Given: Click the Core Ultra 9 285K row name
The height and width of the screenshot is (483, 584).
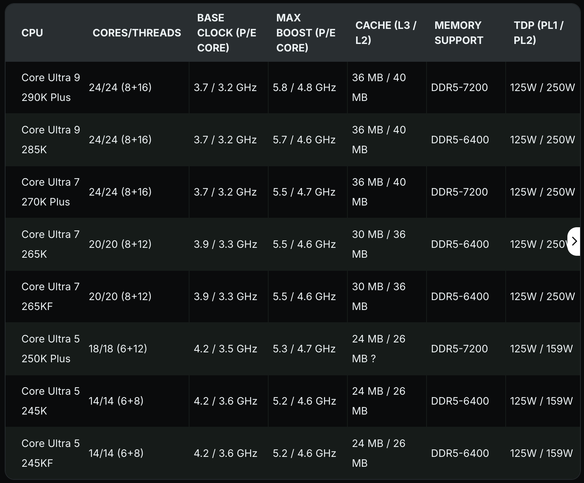Looking at the screenshot, I should pos(51,140).
